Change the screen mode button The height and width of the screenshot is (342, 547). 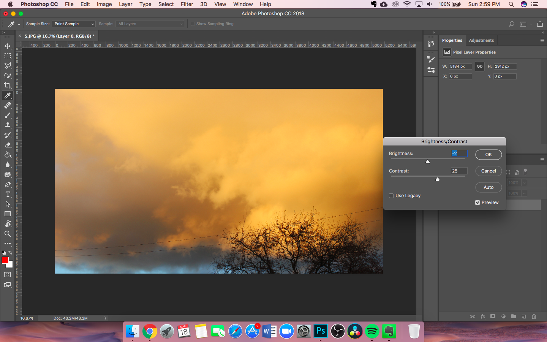8,285
